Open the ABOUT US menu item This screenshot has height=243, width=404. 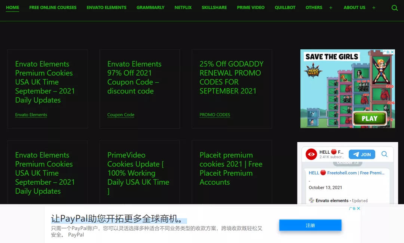pyautogui.click(x=354, y=7)
